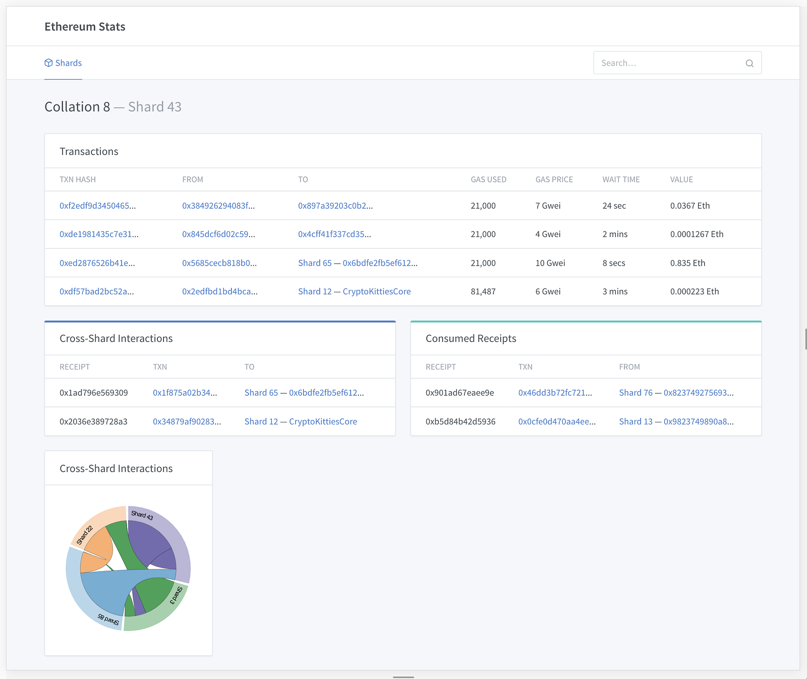The height and width of the screenshot is (679, 807).
Task: Open sender address 0x384926294083f
Action: 218,206
